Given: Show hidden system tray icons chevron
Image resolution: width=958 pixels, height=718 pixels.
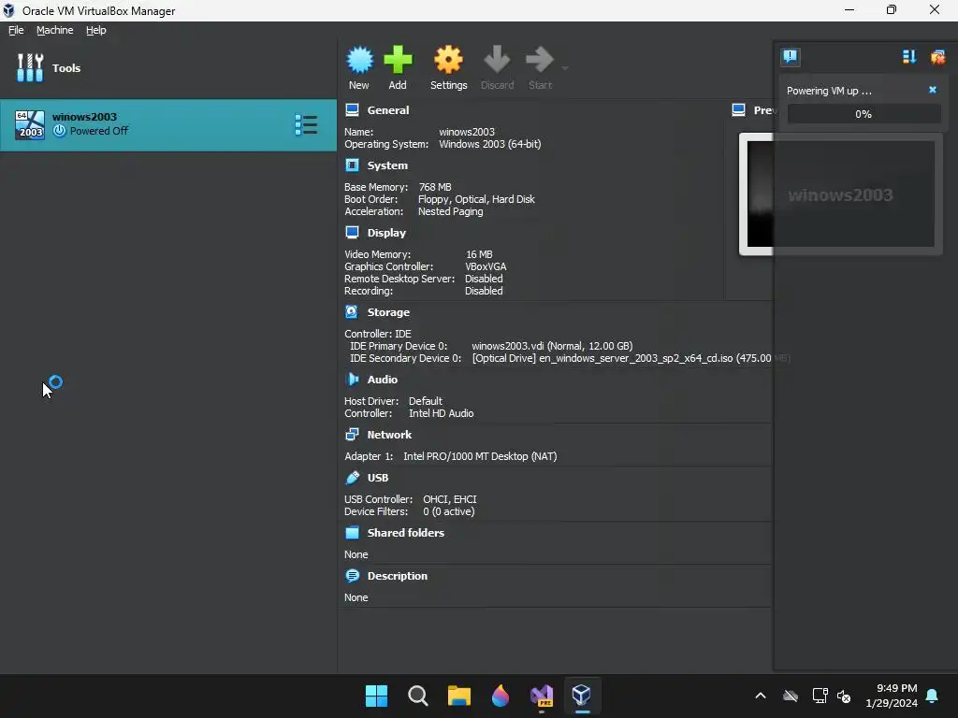Looking at the screenshot, I should tap(761, 696).
